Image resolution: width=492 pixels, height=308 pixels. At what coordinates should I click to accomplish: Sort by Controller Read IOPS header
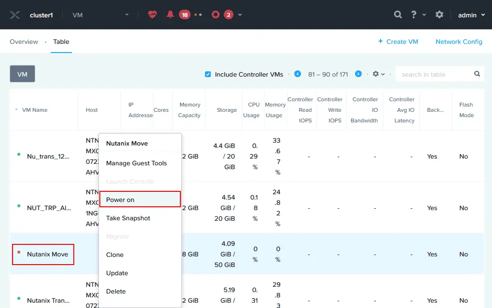pos(301,110)
